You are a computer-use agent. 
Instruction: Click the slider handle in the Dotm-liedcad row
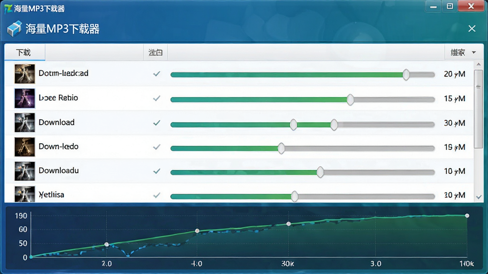tap(406, 75)
